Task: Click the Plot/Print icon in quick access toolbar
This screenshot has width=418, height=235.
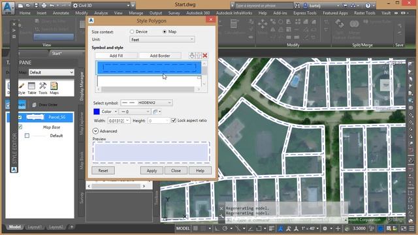Action: (x=44, y=5)
